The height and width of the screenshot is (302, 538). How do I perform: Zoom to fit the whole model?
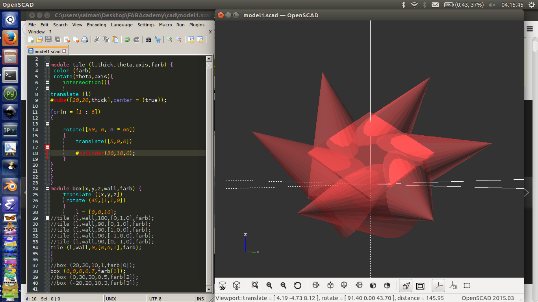(255, 285)
